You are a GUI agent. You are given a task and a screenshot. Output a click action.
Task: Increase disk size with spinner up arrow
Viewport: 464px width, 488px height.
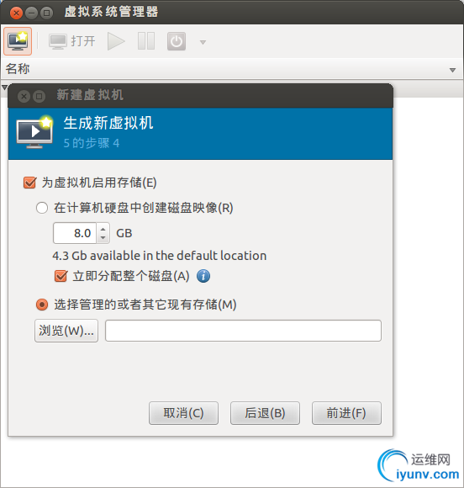[x=103, y=229]
